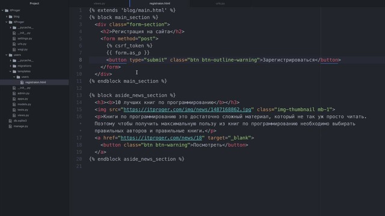Click line number 8 in the gutter
Image resolution: width=385 pixels, height=216 pixels.
click(x=80, y=60)
